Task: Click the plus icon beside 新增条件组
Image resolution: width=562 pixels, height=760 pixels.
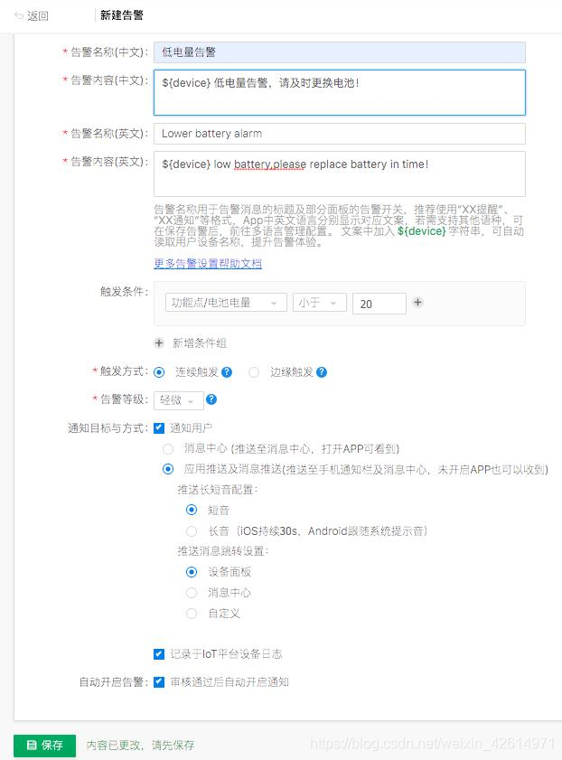Action: click(x=159, y=343)
